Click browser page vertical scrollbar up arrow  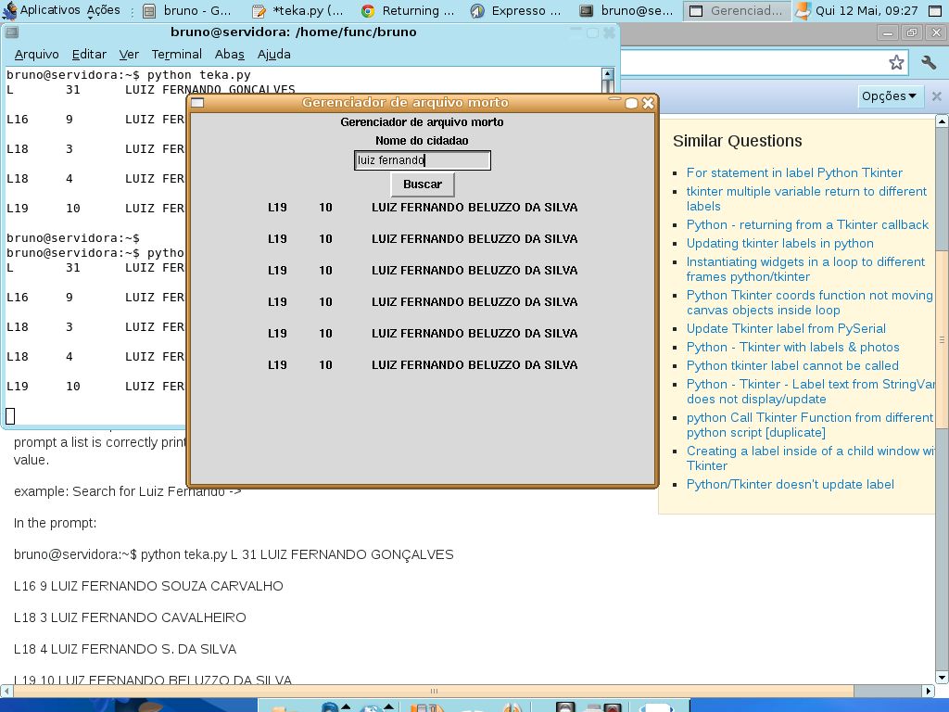tap(942, 121)
